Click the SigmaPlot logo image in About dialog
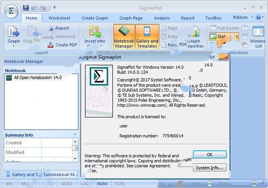 (99, 91)
